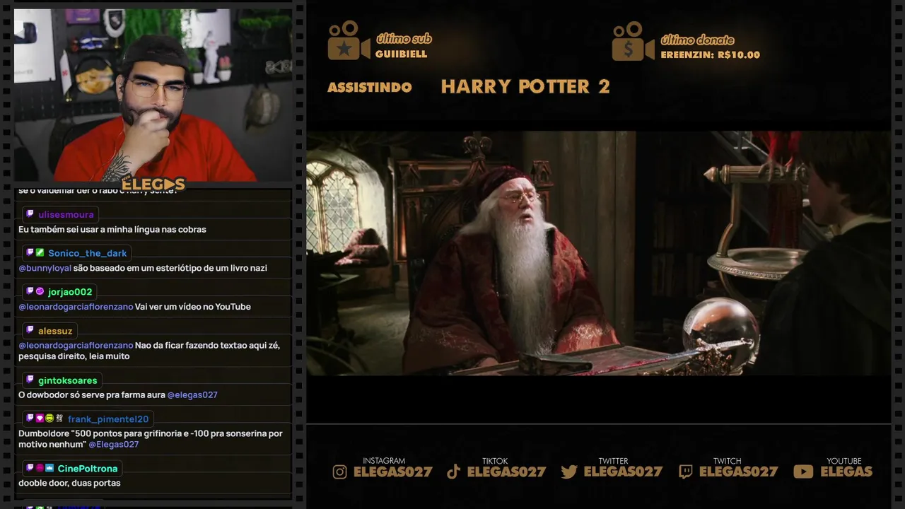
Task: Click the badge beside gintoksoares's name
Action: (30, 380)
